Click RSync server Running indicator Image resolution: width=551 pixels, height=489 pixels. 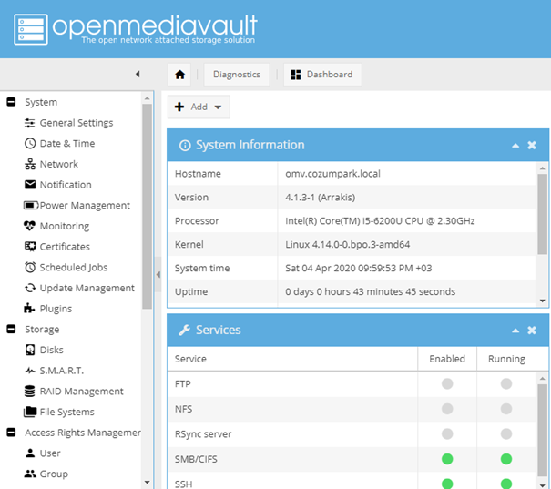click(506, 433)
